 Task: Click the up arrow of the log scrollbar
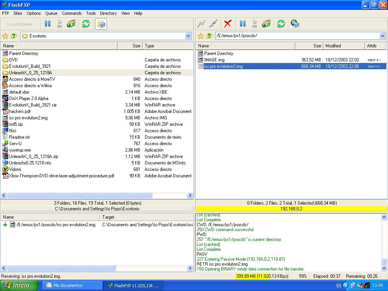click(x=384, y=217)
